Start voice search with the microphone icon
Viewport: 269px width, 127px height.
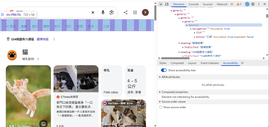(x=103, y=13)
